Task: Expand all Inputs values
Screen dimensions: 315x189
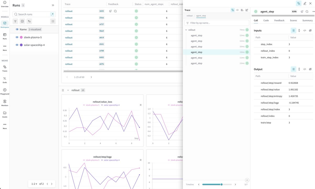Action: [x=299, y=30]
